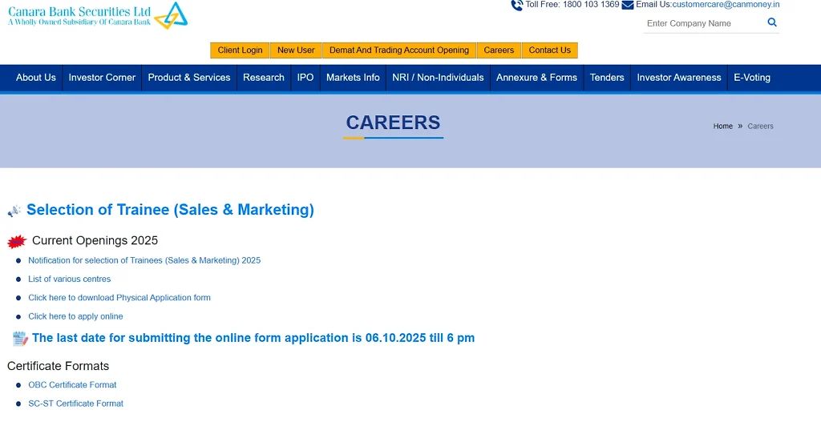821x422 pixels.
Task: Click the Selection of Trainee heading
Action: point(170,210)
